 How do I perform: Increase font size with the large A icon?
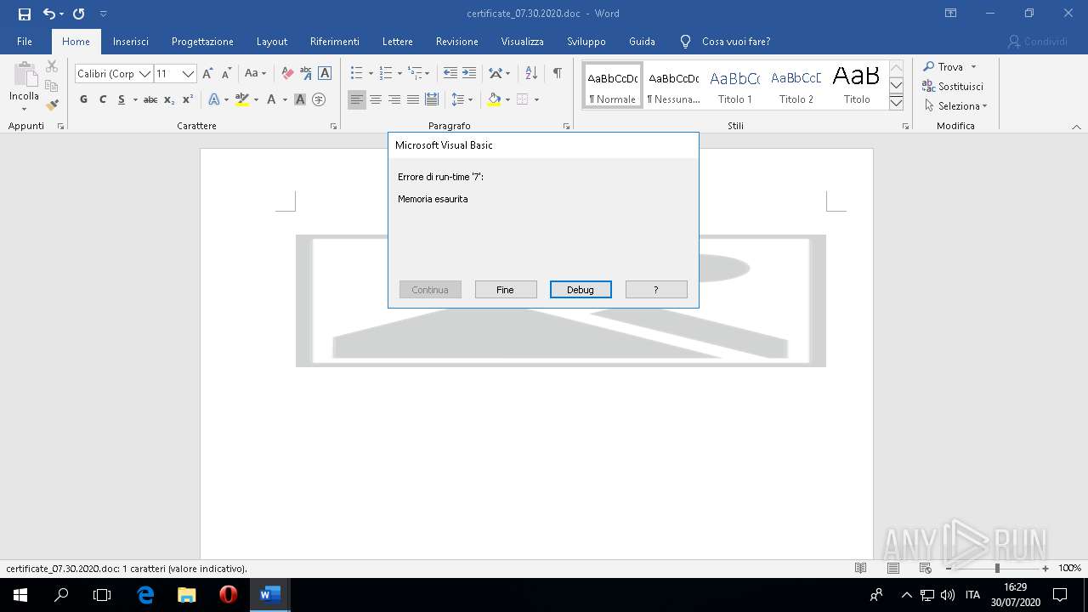click(x=207, y=74)
